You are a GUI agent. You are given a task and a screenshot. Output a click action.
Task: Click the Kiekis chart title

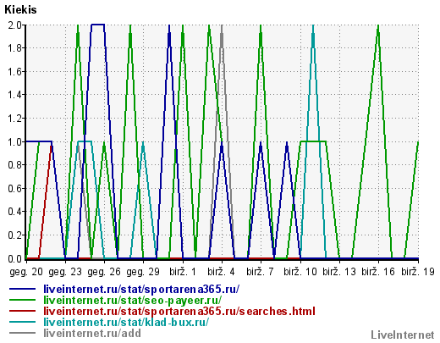click(x=20, y=10)
